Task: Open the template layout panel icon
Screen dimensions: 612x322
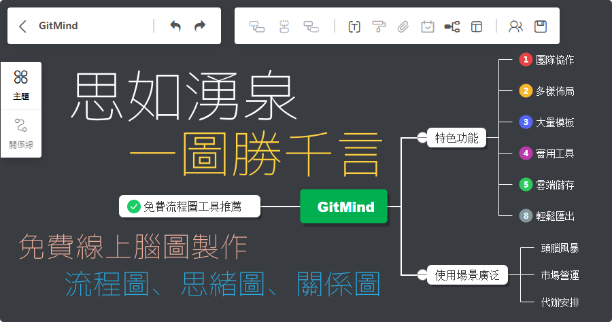Action: pyautogui.click(x=477, y=26)
